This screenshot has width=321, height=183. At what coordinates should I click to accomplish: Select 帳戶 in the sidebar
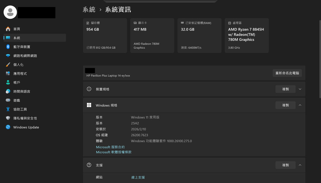pyautogui.click(x=35, y=82)
